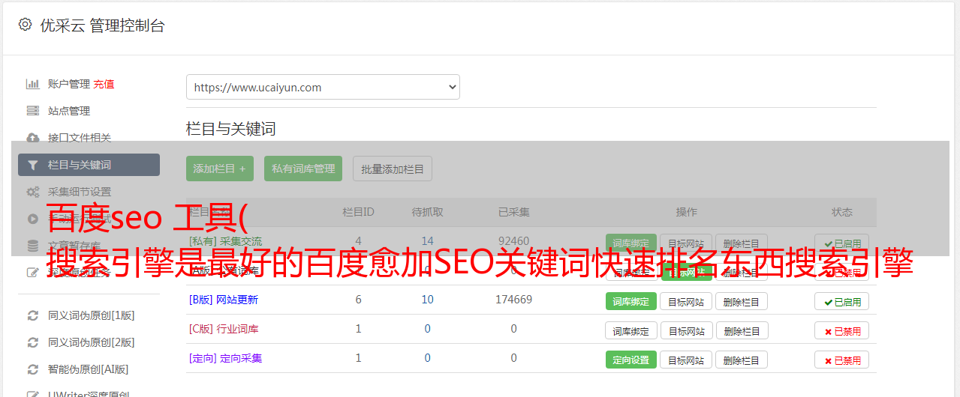The width and height of the screenshot is (960, 397).
Task: Click the 添加栏目 + button
Action: (x=220, y=169)
